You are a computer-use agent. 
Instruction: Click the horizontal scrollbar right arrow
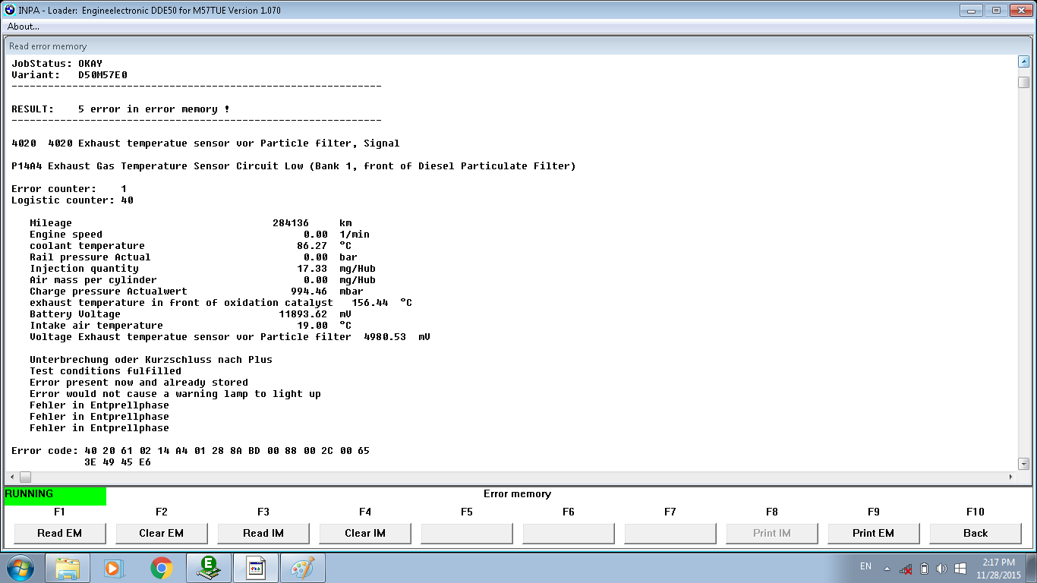(x=1010, y=477)
